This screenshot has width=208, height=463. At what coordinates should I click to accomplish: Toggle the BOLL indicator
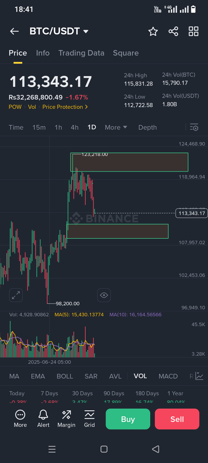coord(65,376)
